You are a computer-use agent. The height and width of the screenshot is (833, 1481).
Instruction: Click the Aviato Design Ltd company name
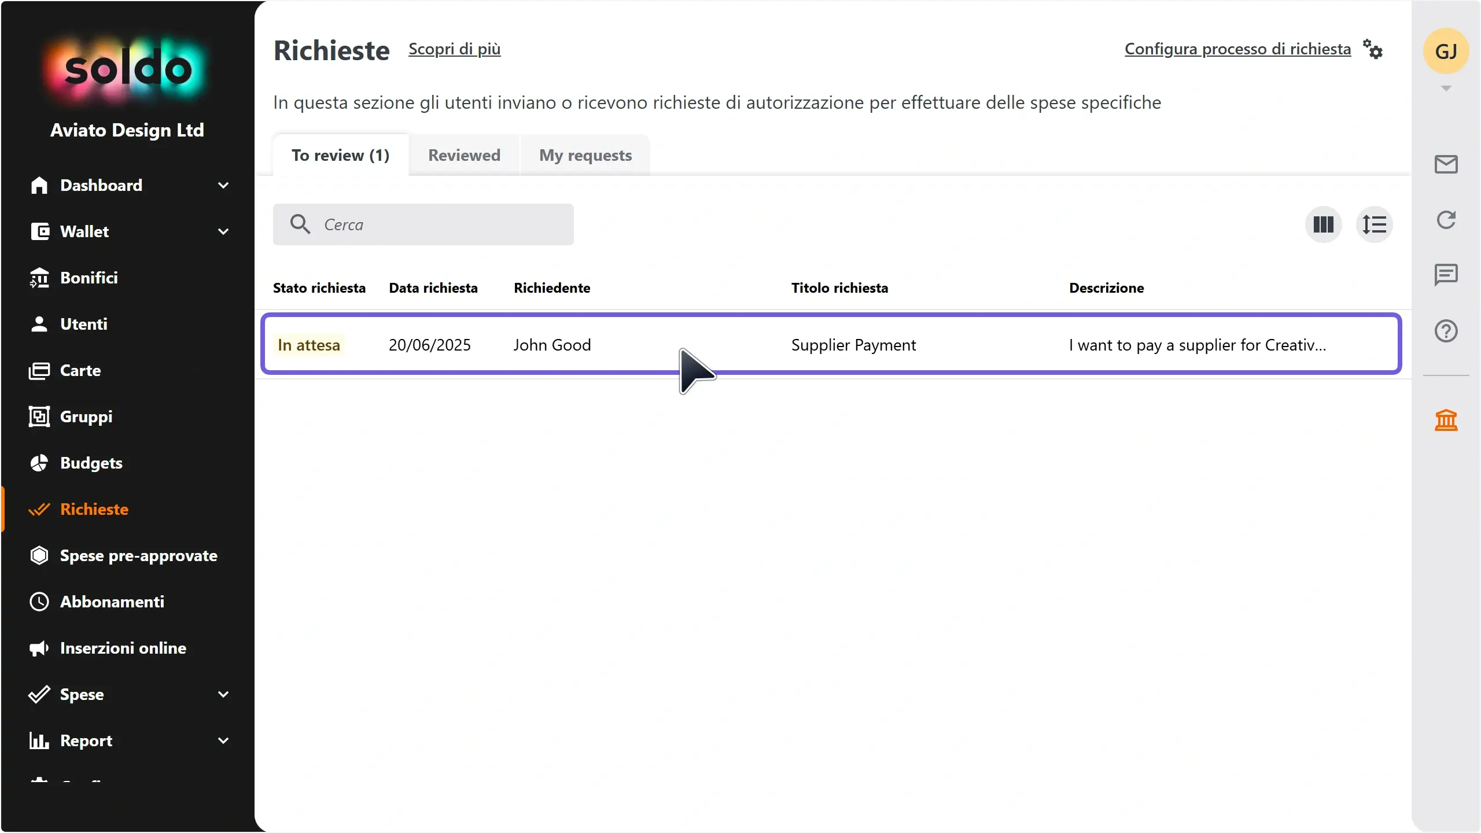tap(127, 130)
